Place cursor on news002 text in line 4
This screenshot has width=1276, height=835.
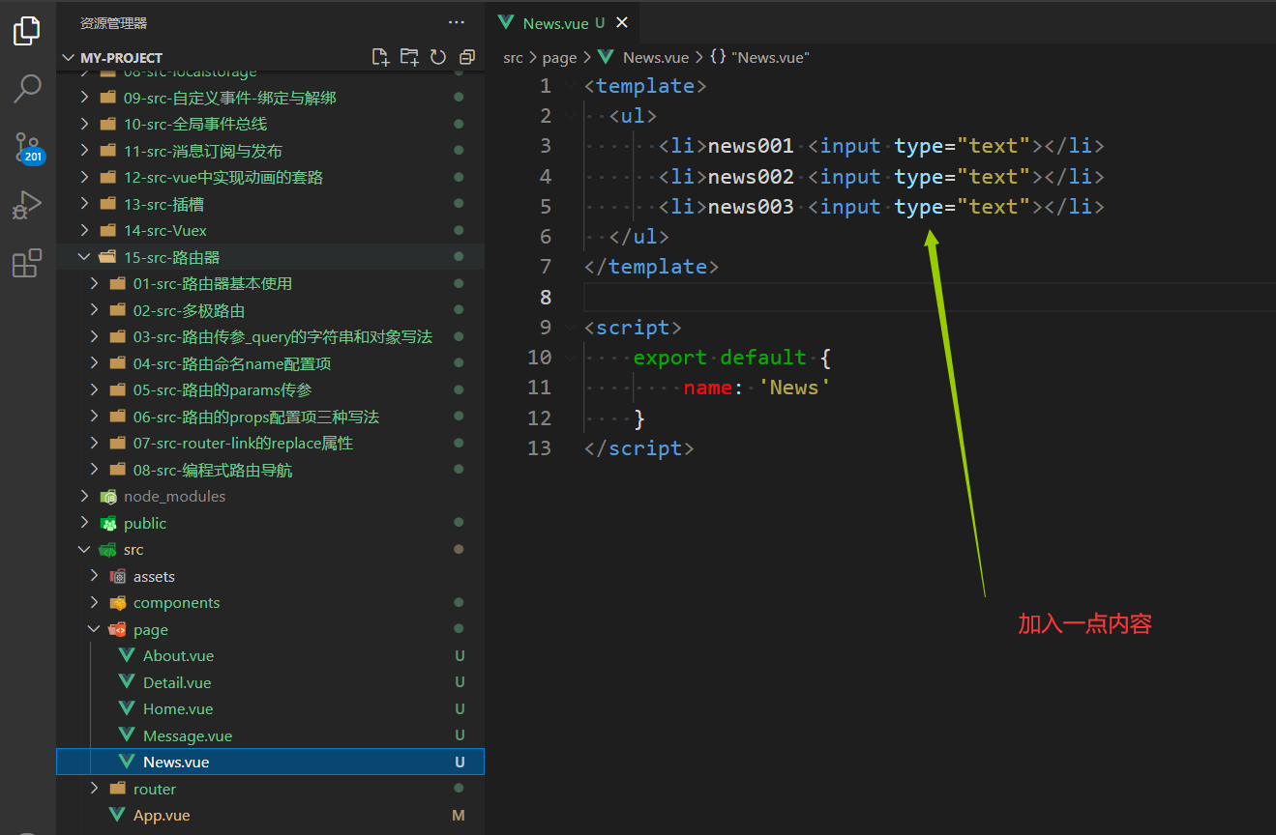pos(751,176)
